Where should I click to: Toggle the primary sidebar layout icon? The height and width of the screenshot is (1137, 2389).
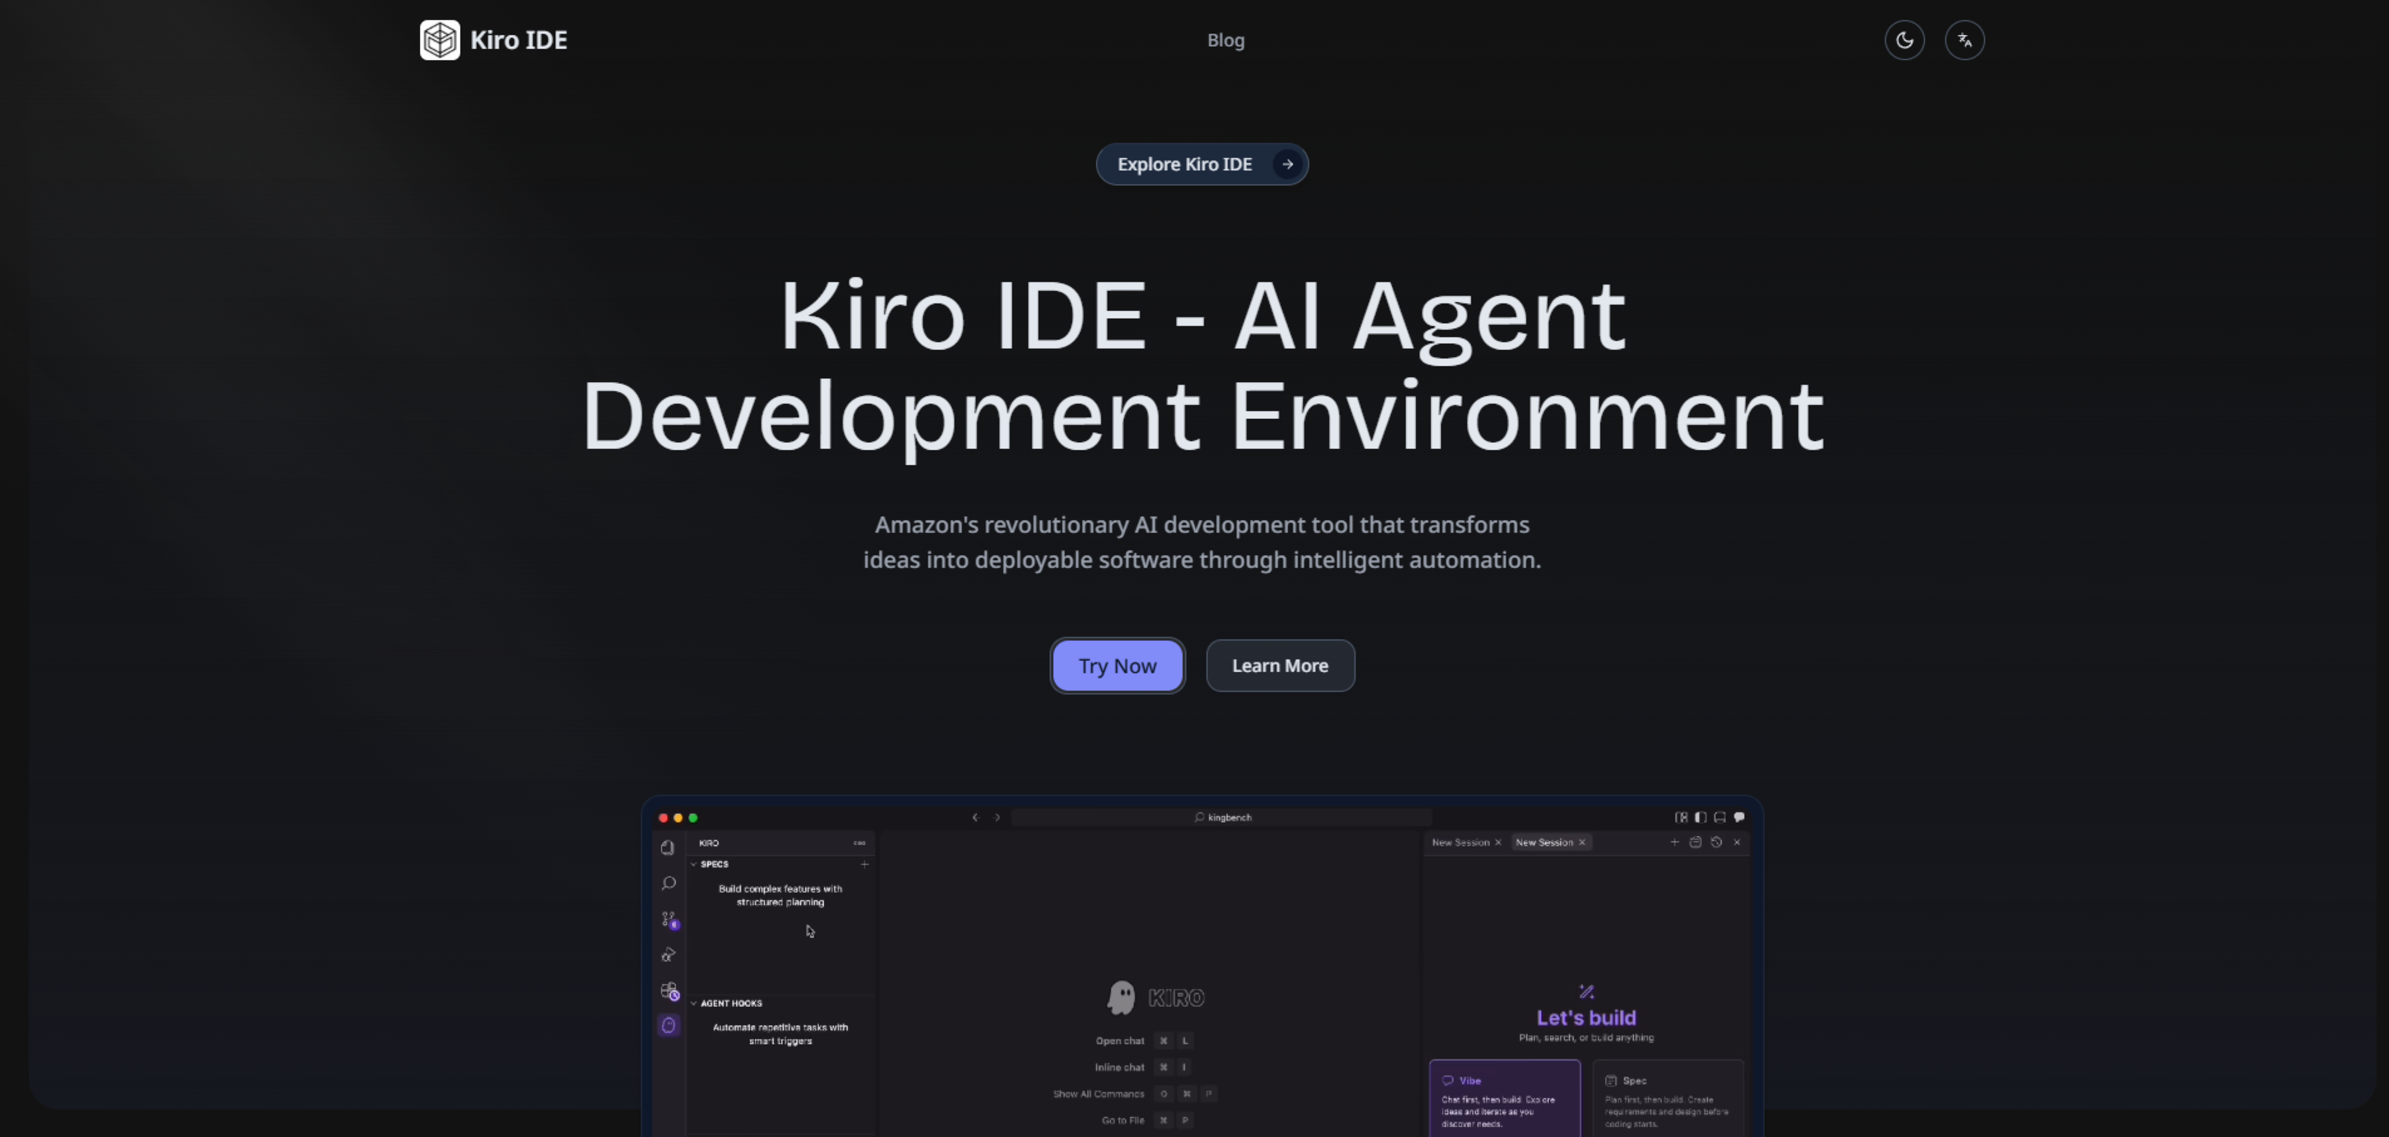pyautogui.click(x=1700, y=817)
